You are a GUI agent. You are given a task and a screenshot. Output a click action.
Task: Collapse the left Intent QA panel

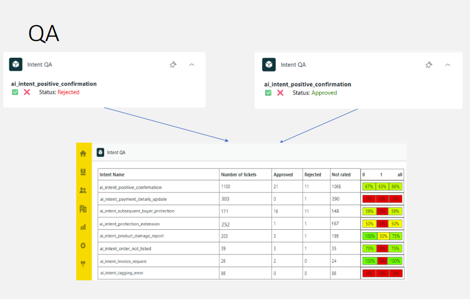191,65
